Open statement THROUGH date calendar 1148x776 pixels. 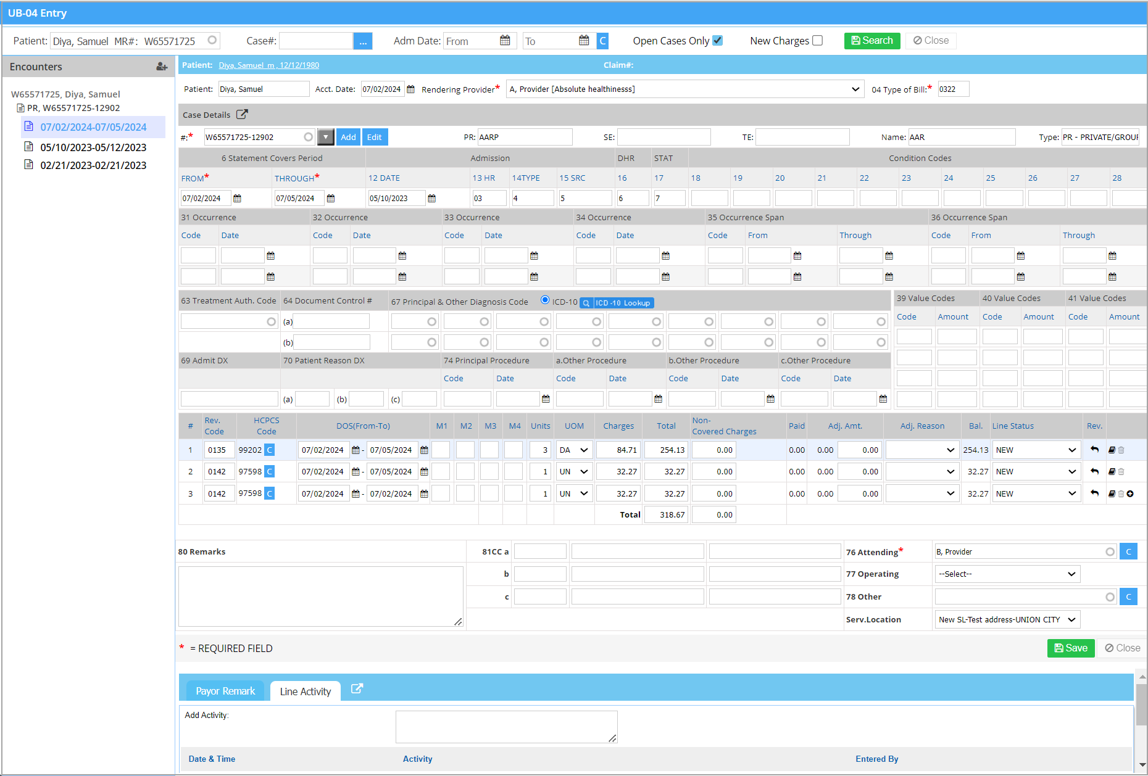(331, 199)
